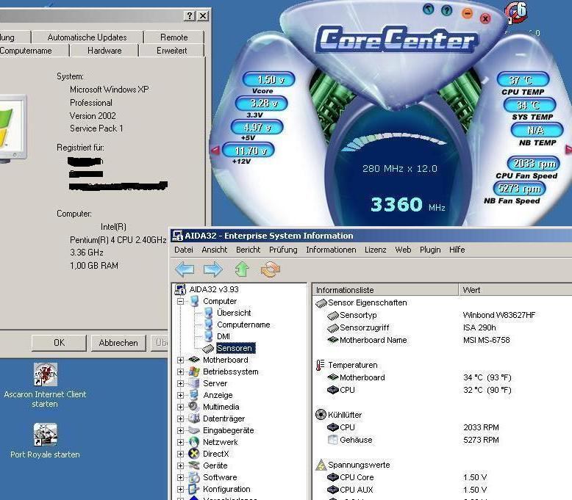The height and width of the screenshot is (500, 572).
Task: Expand the Netzwerk tree node
Action: point(180,442)
